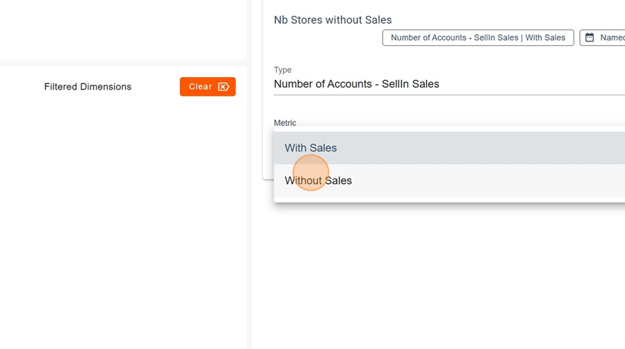This screenshot has height=349, width=625.
Task: Click the 'Named' text beside calendar icon
Action: [x=612, y=37]
